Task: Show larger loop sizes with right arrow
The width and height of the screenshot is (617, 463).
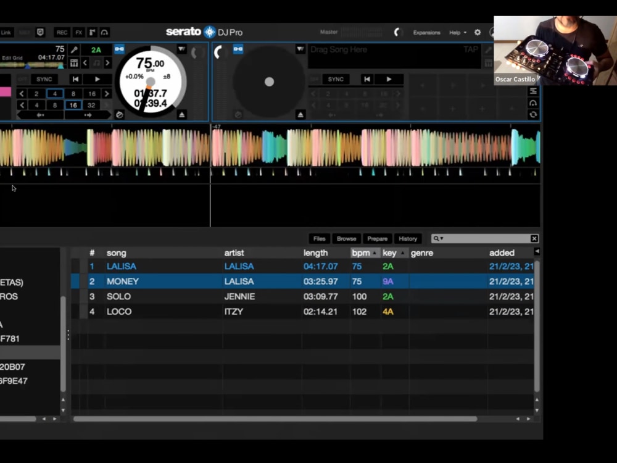Action: [x=107, y=94]
